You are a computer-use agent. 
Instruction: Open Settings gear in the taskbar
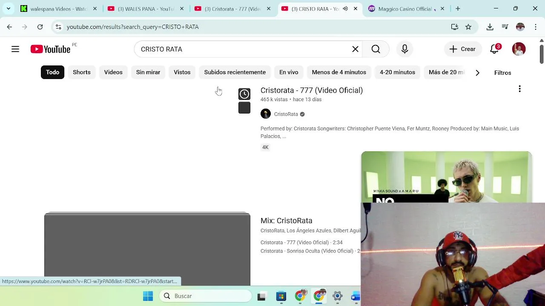tap(337, 296)
